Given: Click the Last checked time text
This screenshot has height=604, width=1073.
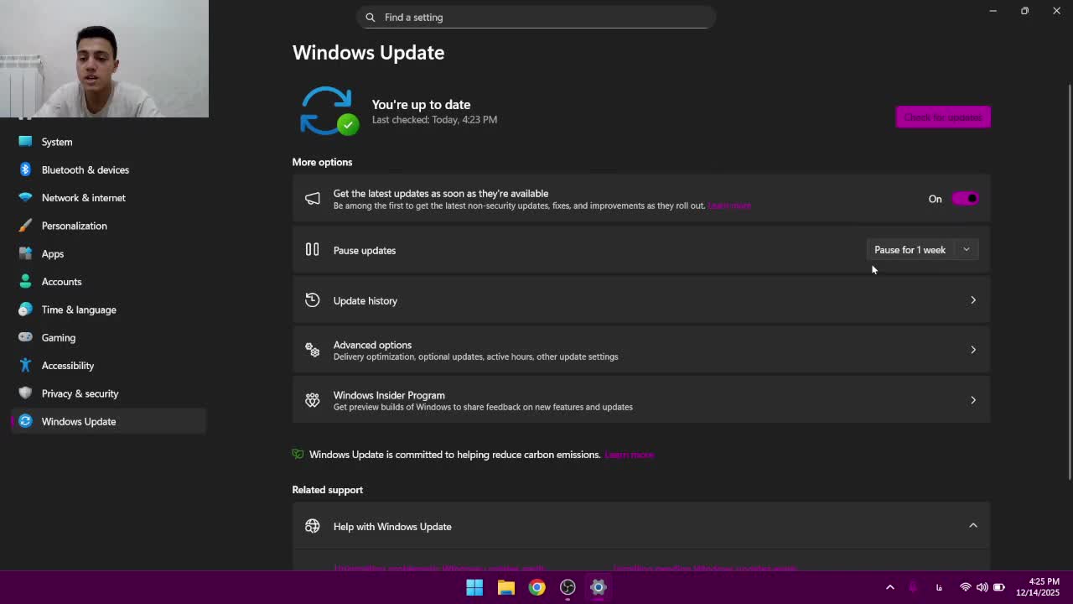Looking at the screenshot, I should pyautogui.click(x=434, y=120).
